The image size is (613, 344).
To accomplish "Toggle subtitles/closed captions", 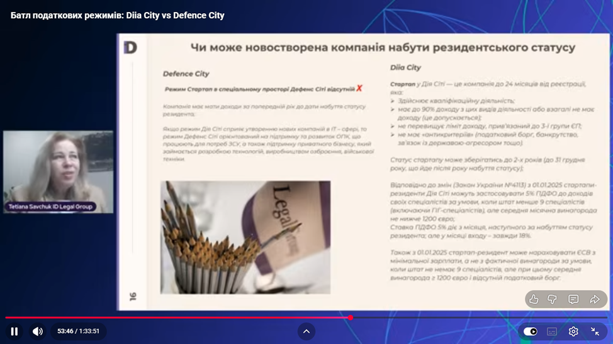I will pyautogui.click(x=552, y=331).
